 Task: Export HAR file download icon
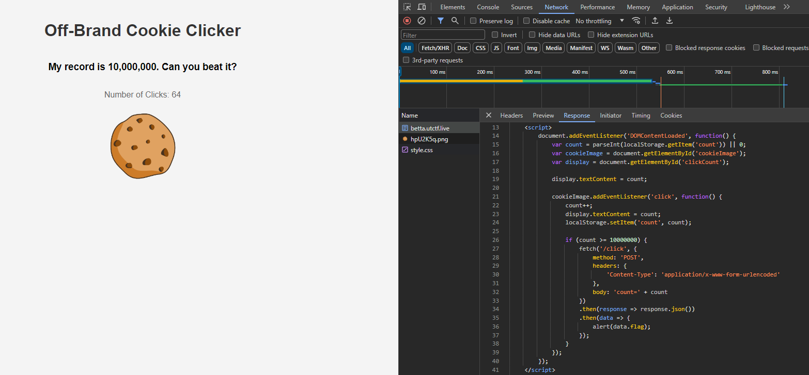pyautogui.click(x=670, y=21)
